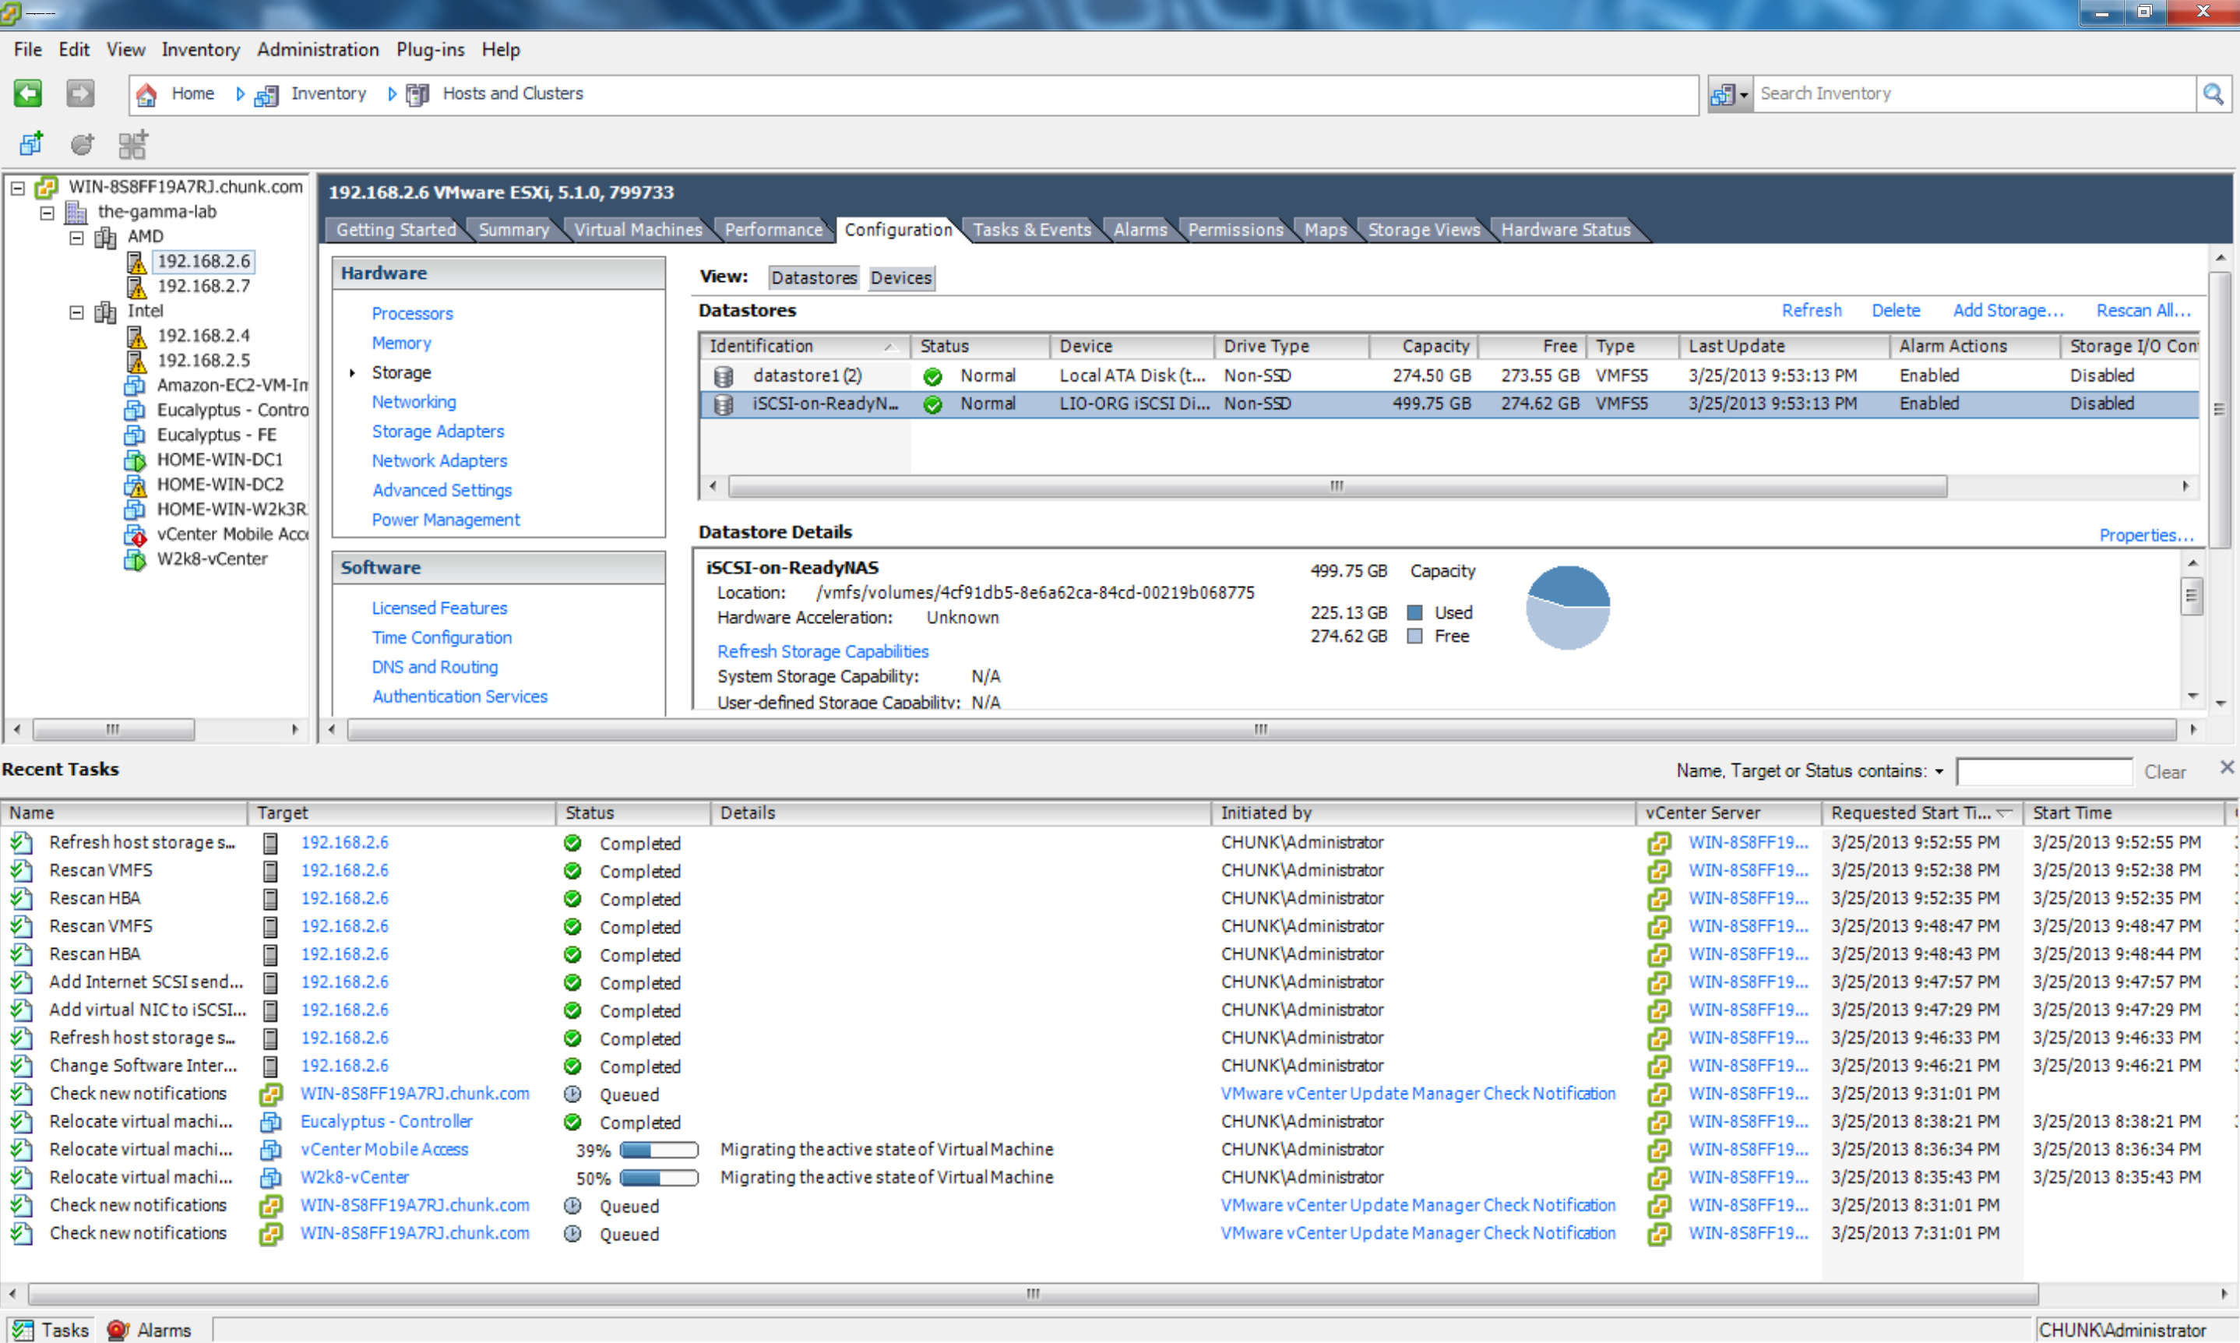Collapse the AMD cluster tree node
Screen dimensions: 2240x1343
click(77, 237)
